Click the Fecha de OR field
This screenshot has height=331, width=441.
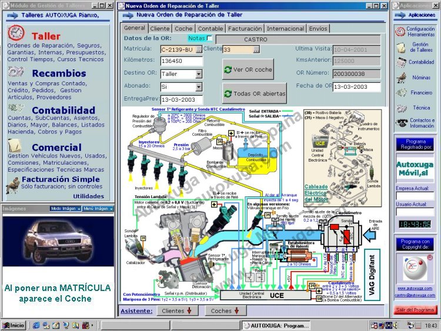click(357, 87)
